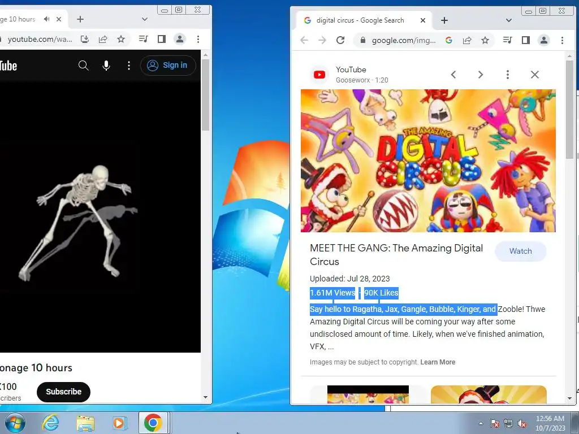Click YouTube address bar URL
The width and height of the screenshot is (579, 434).
pyautogui.click(x=40, y=39)
